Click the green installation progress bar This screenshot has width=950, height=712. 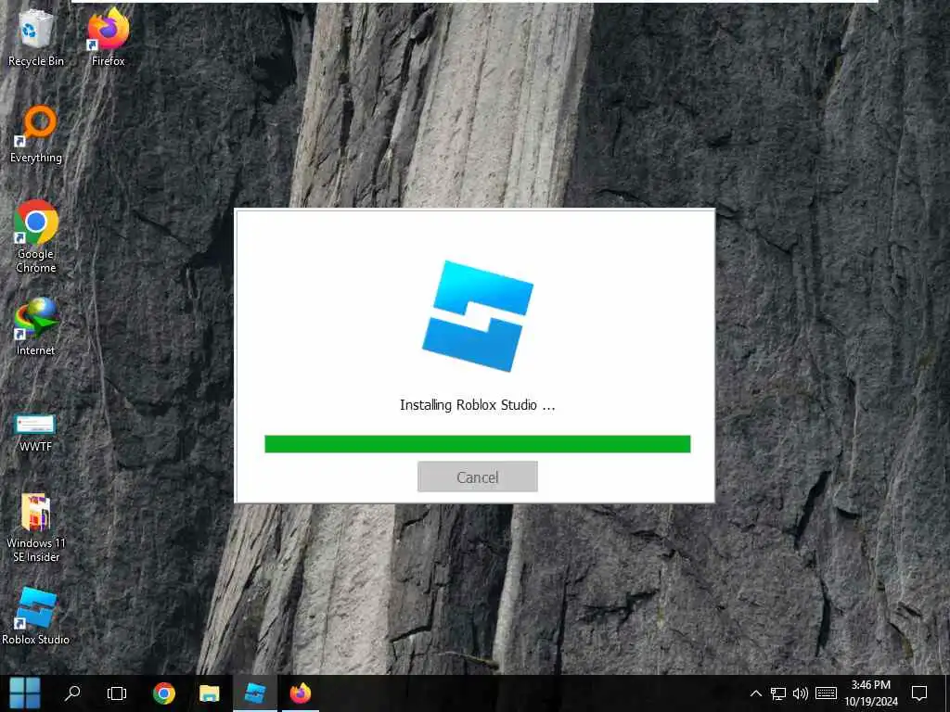(x=478, y=444)
